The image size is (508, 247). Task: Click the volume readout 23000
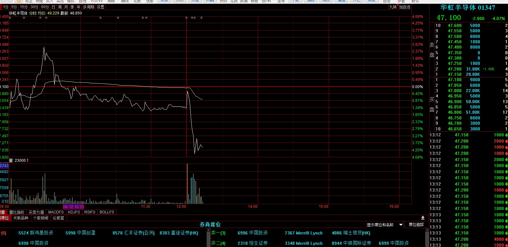[20, 160]
